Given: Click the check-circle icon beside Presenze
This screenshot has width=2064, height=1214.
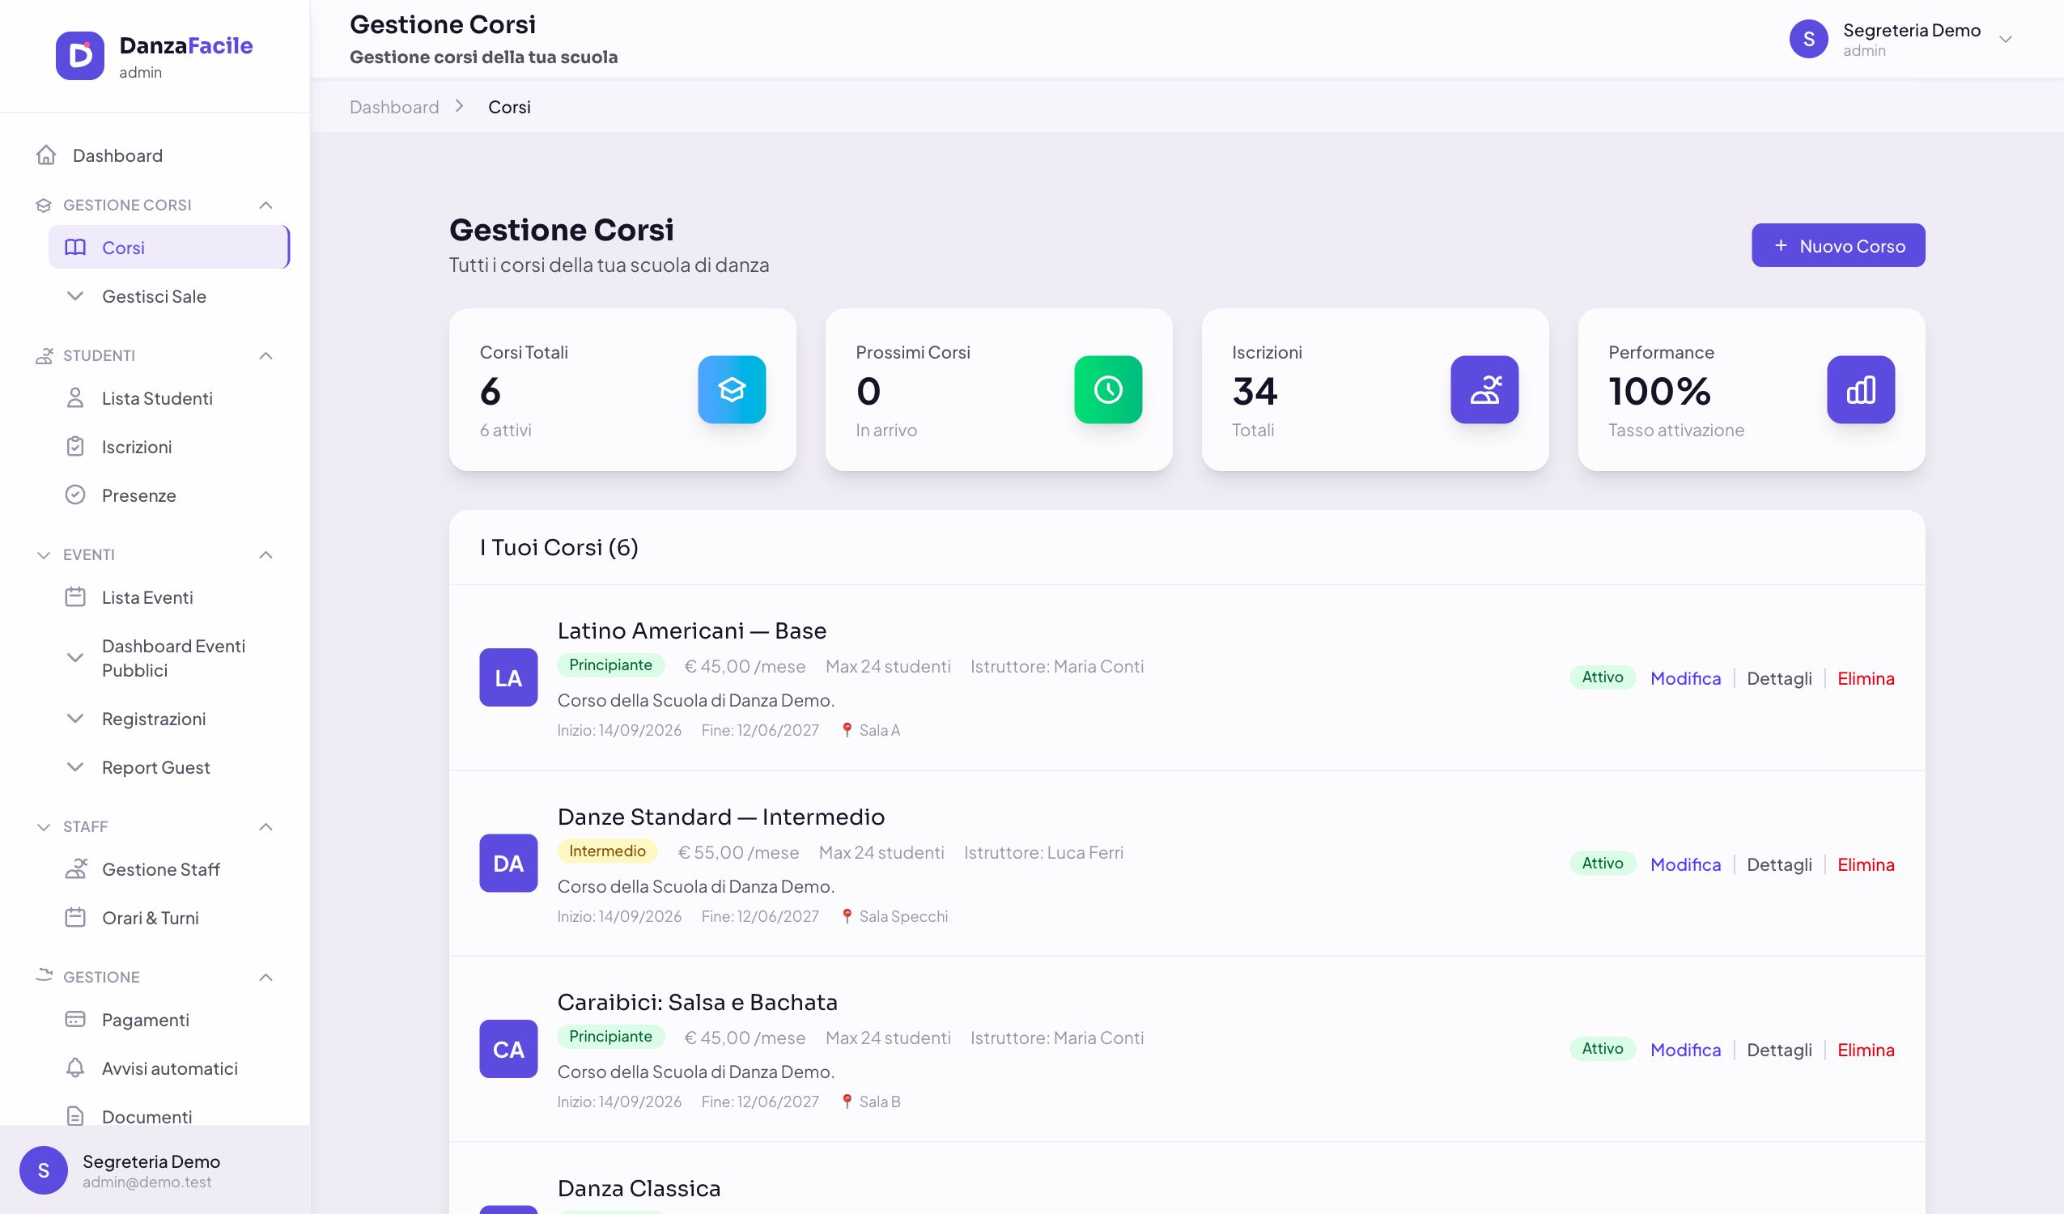Looking at the screenshot, I should (75, 495).
